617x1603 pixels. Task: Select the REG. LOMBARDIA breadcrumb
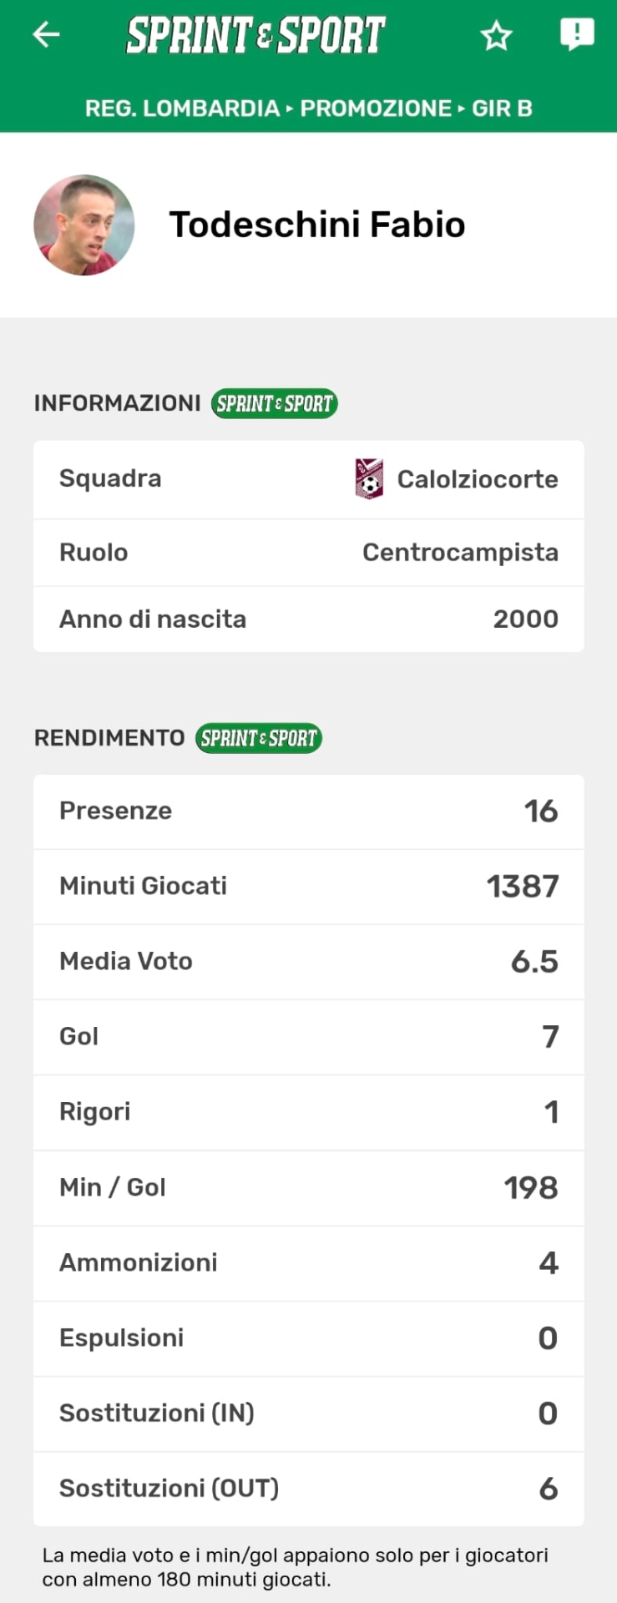click(x=182, y=109)
